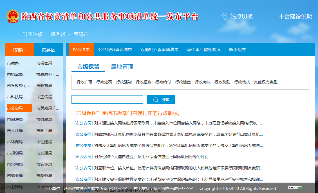Open the 公共服务事项清单 menu tab
This screenshot has width=318, height=193.
[115, 50]
